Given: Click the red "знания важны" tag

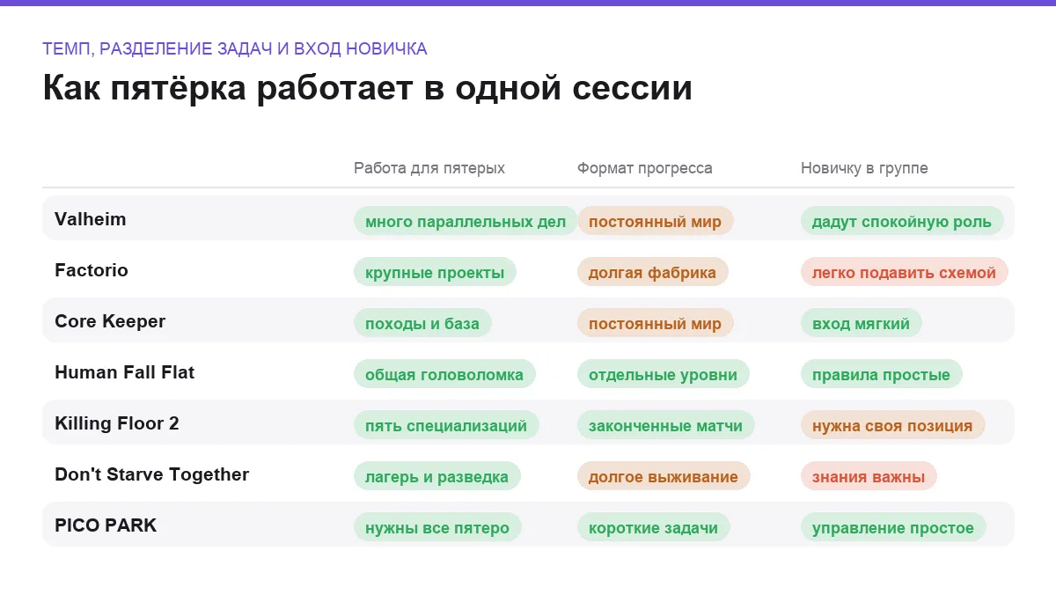Looking at the screenshot, I should pyautogui.click(x=869, y=476).
